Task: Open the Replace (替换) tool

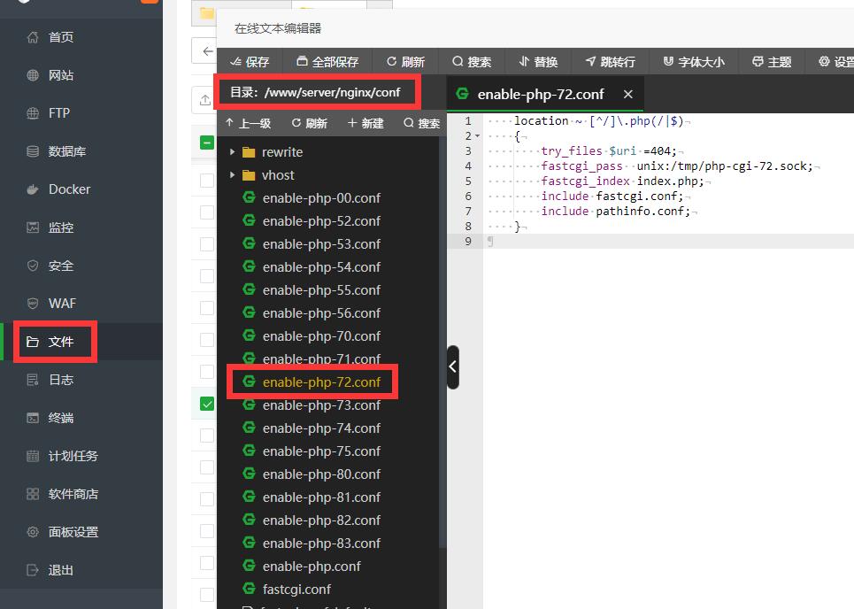Action: tap(538, 62)
